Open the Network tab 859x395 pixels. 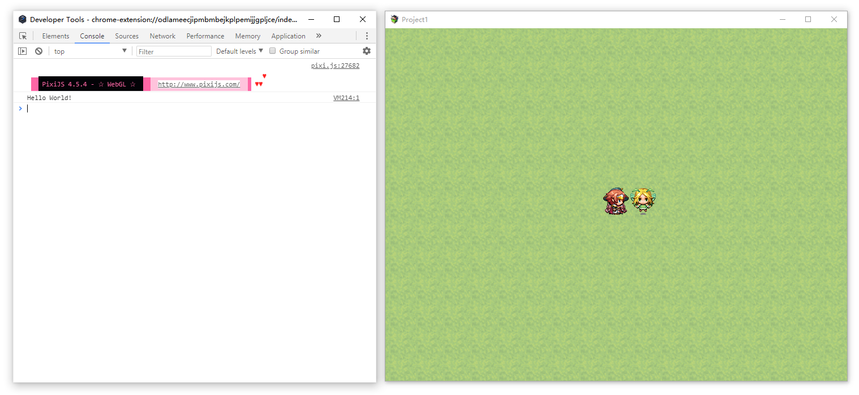[x=162, y=36]
